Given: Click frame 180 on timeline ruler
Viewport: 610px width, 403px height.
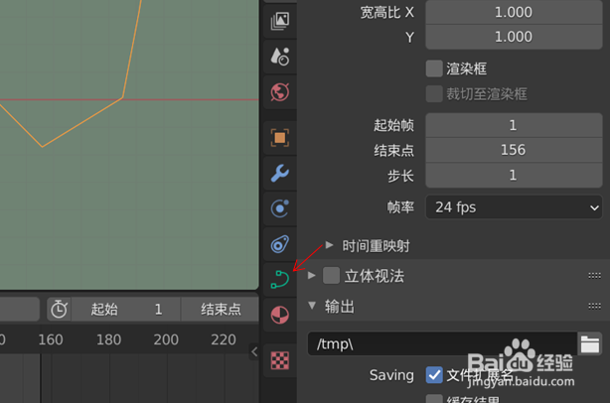Looking at the screenshot, I should [x=109, y=340].
